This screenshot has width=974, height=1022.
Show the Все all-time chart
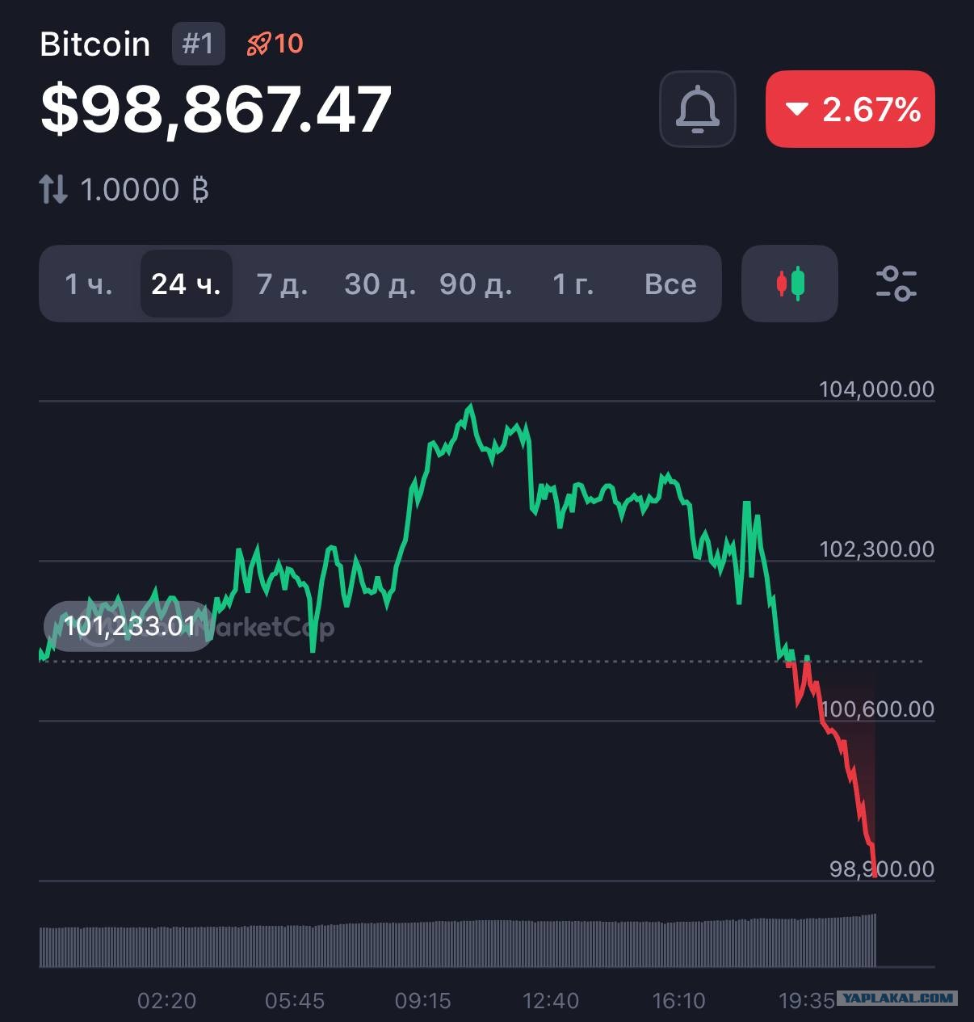pos(670,284)
